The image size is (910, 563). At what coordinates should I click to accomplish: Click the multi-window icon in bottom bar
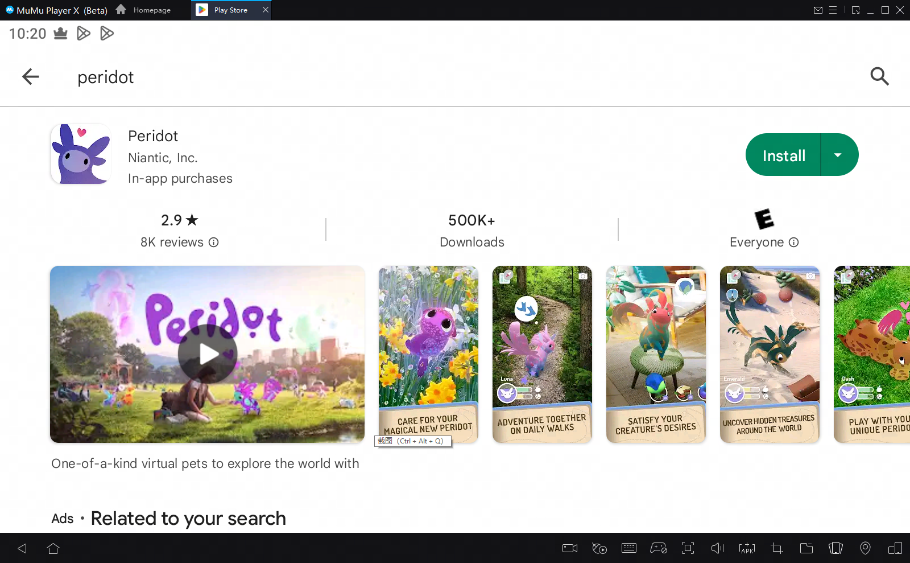pyautogui.click(x=895, y=548)
